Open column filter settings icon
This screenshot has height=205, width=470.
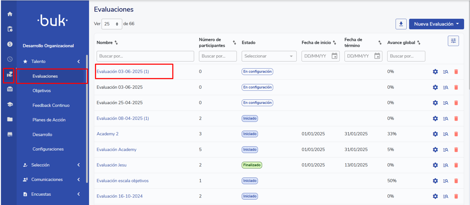453,41
